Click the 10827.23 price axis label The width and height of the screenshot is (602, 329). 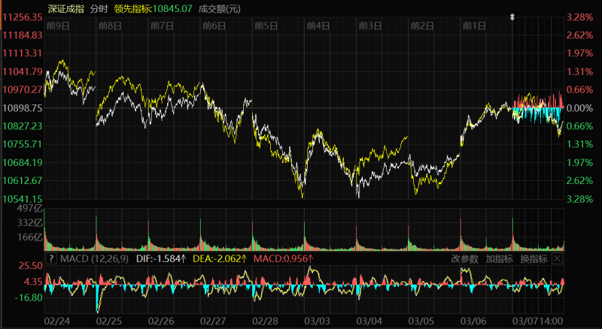pos(23,126)
